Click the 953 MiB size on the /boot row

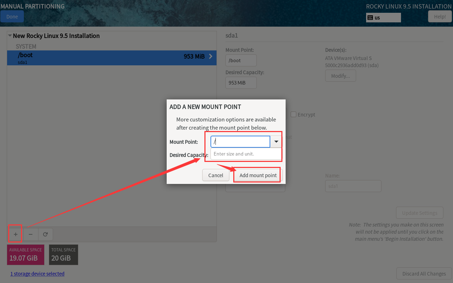point(194,56)
